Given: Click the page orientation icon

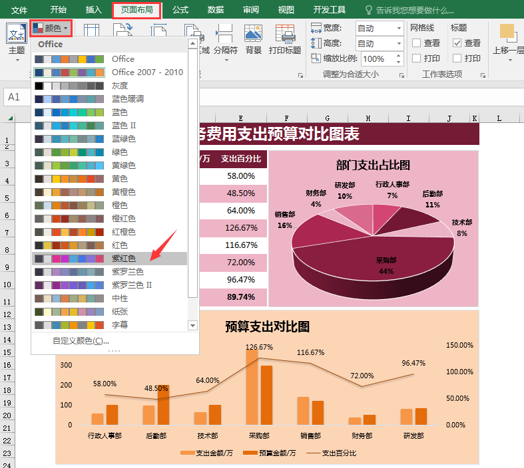Looking at the screenshot, I should pyautogui.click(x=123, y=30).
